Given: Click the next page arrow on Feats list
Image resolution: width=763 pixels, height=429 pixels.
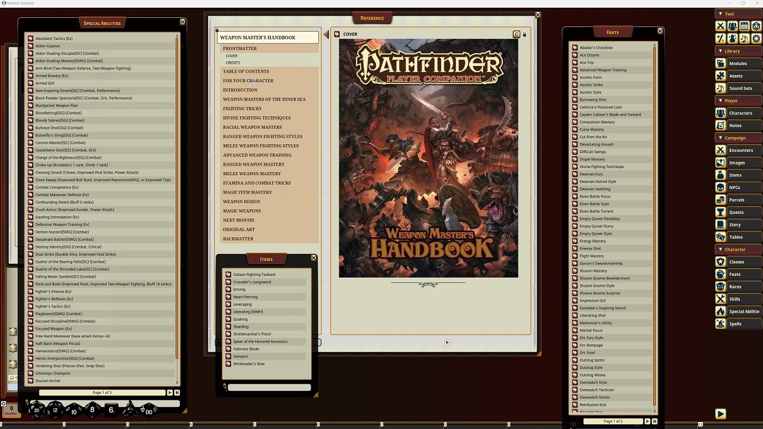Looking at the screenshot, I should (x=647, y=421).
